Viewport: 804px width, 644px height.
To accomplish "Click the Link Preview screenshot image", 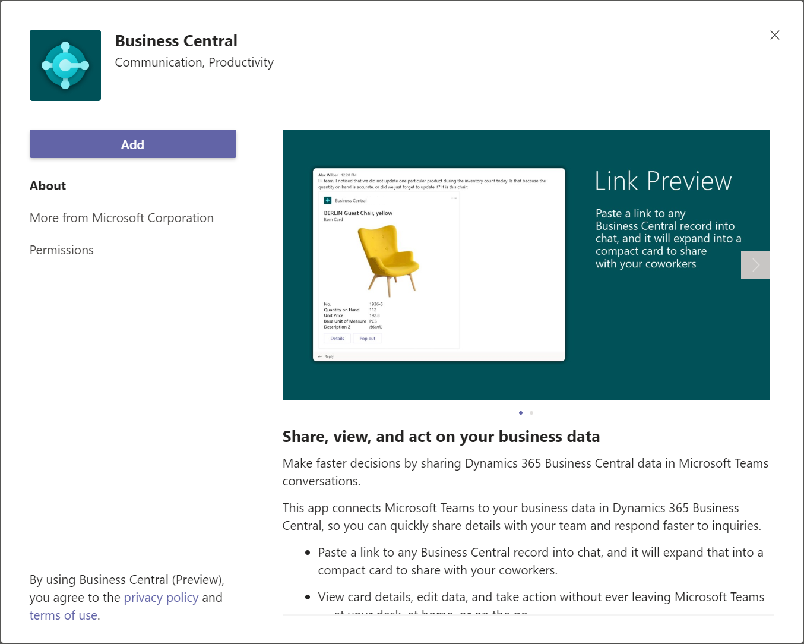I will [526, 265].
